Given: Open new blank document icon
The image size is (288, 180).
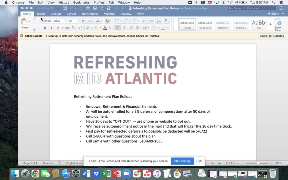Looking at the screenshot, I should tap(101, 8).
